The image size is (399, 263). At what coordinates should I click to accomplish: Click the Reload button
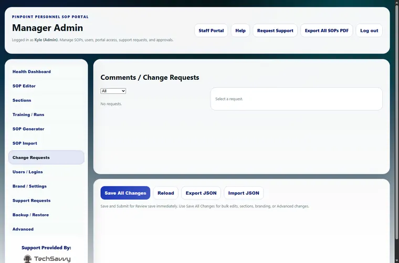[166, 193]
